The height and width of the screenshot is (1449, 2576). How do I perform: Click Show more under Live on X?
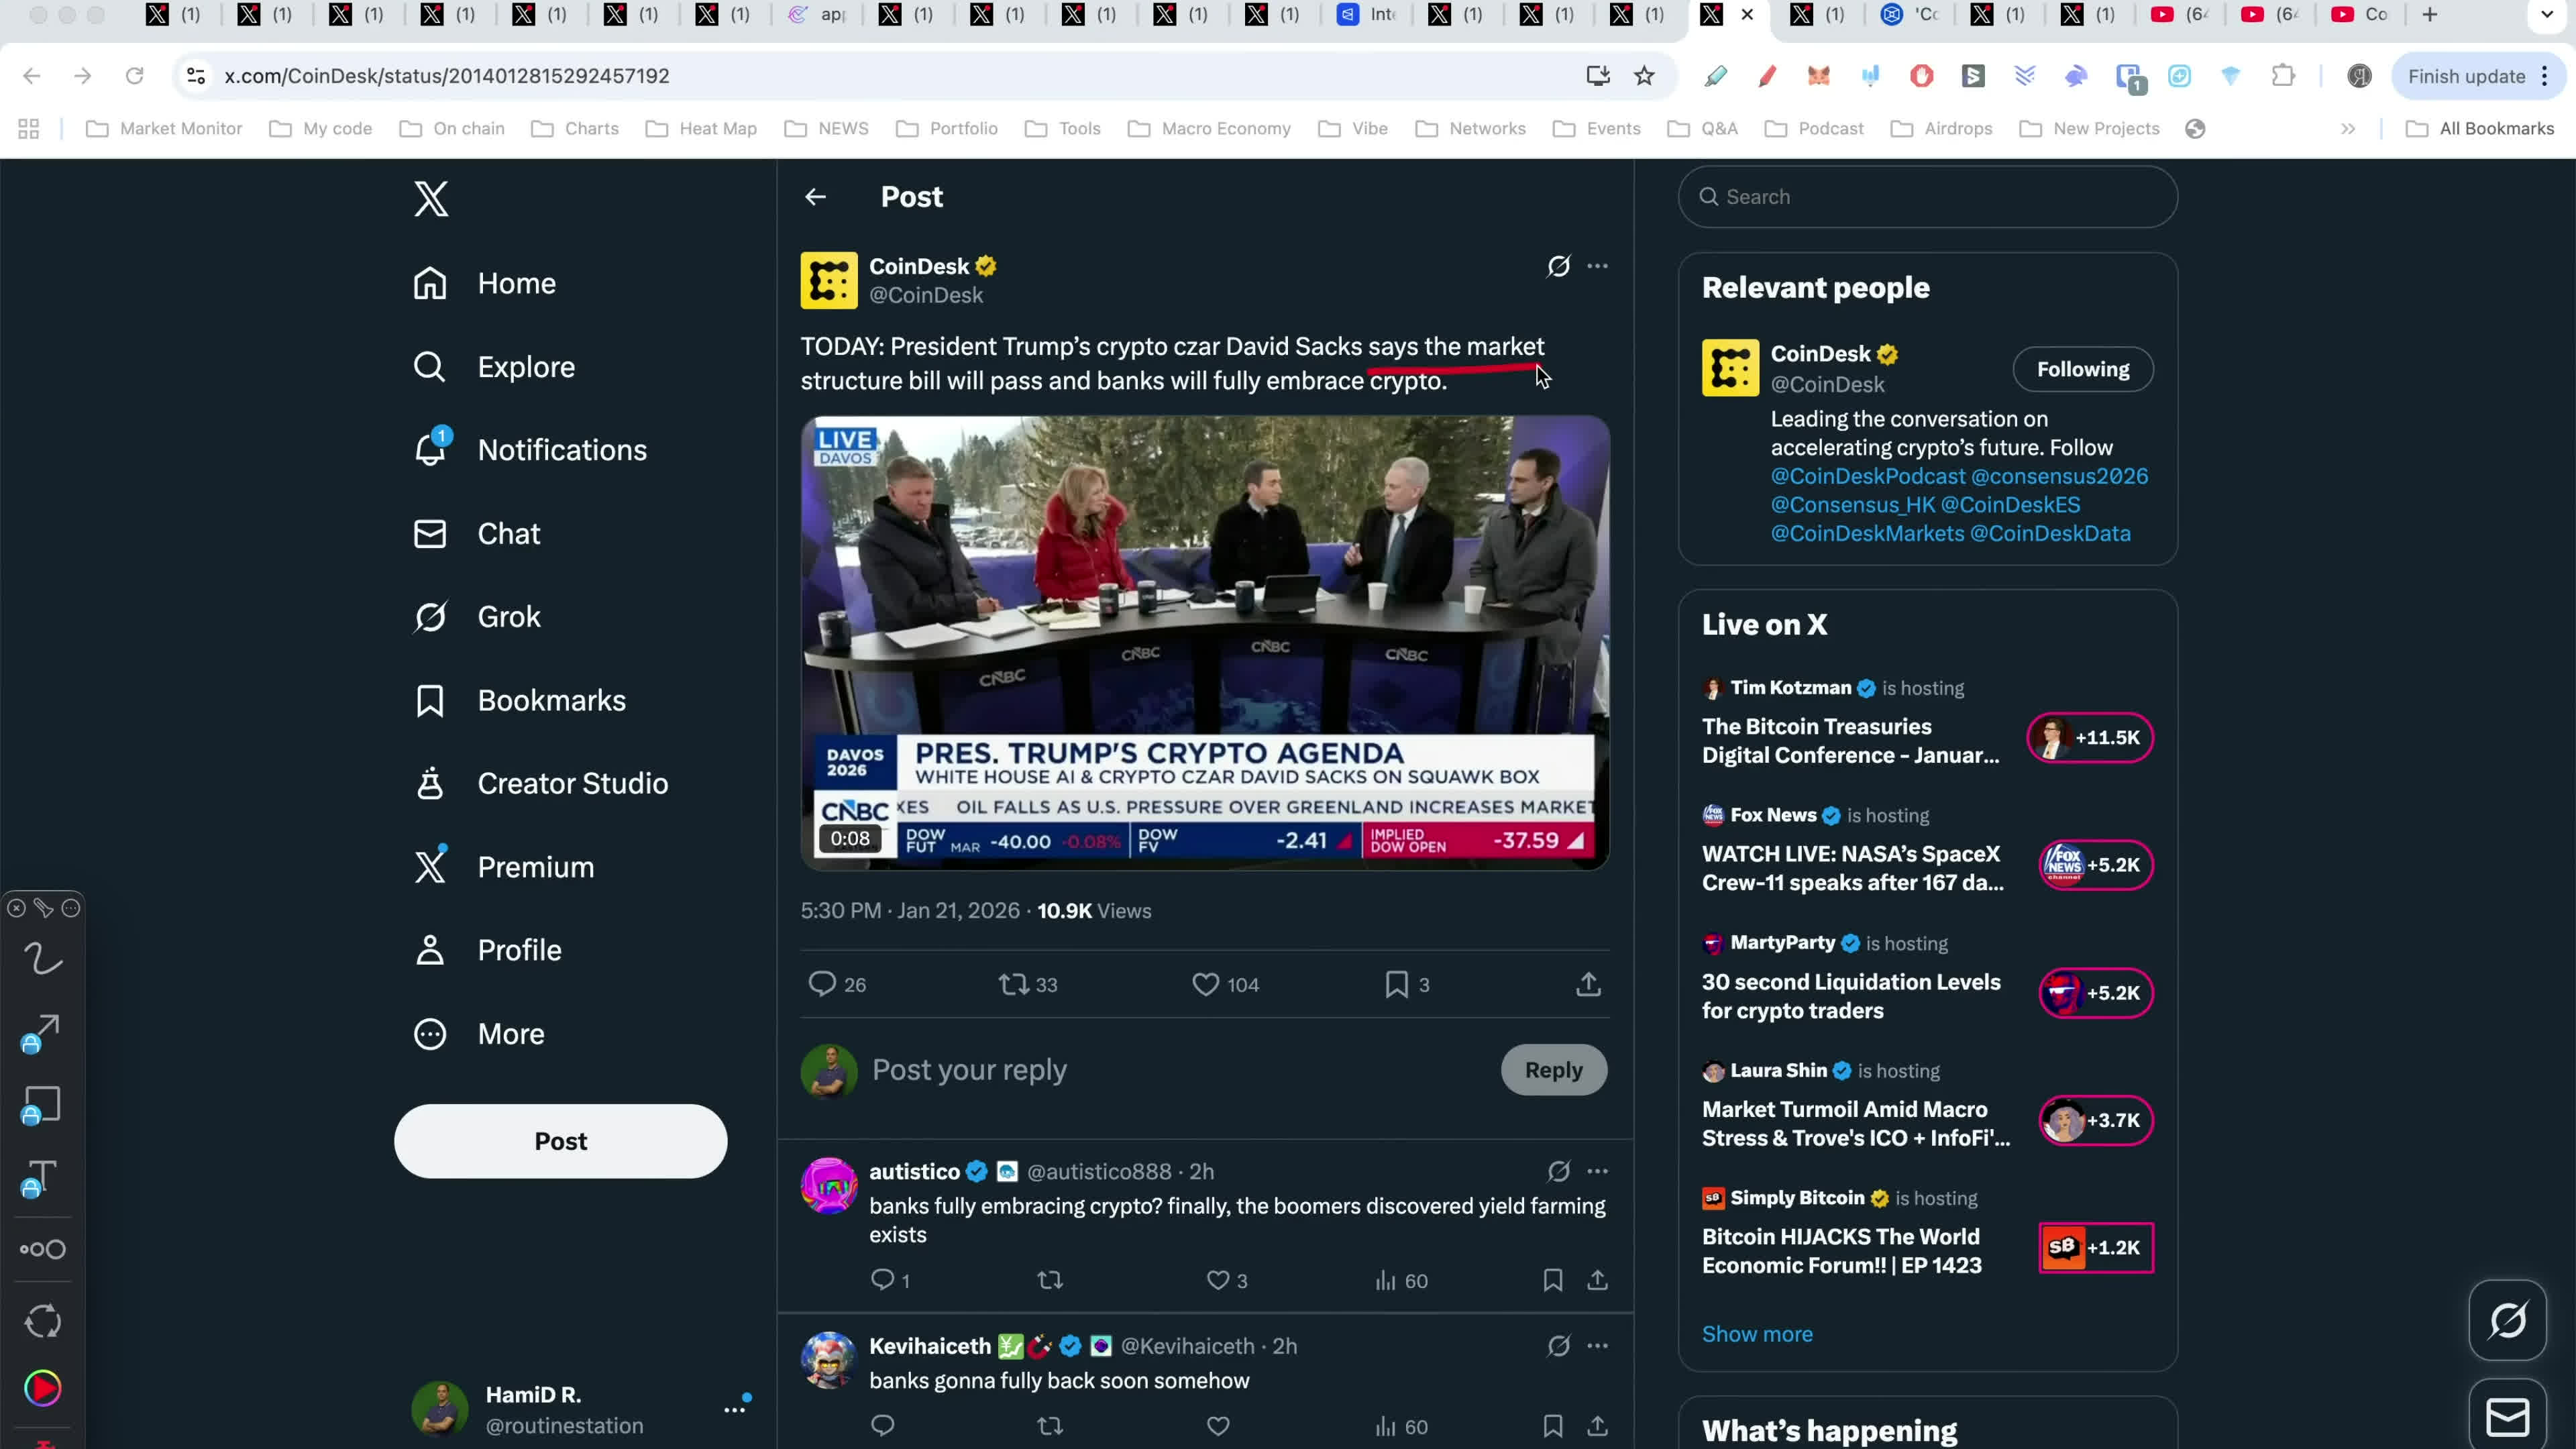click(x=1757, y=1334)
